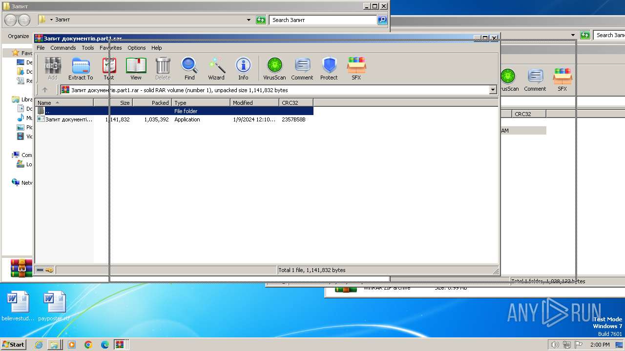625x351 pixels.
Task: Run the Test archive tool
Action: coord(109,68)
